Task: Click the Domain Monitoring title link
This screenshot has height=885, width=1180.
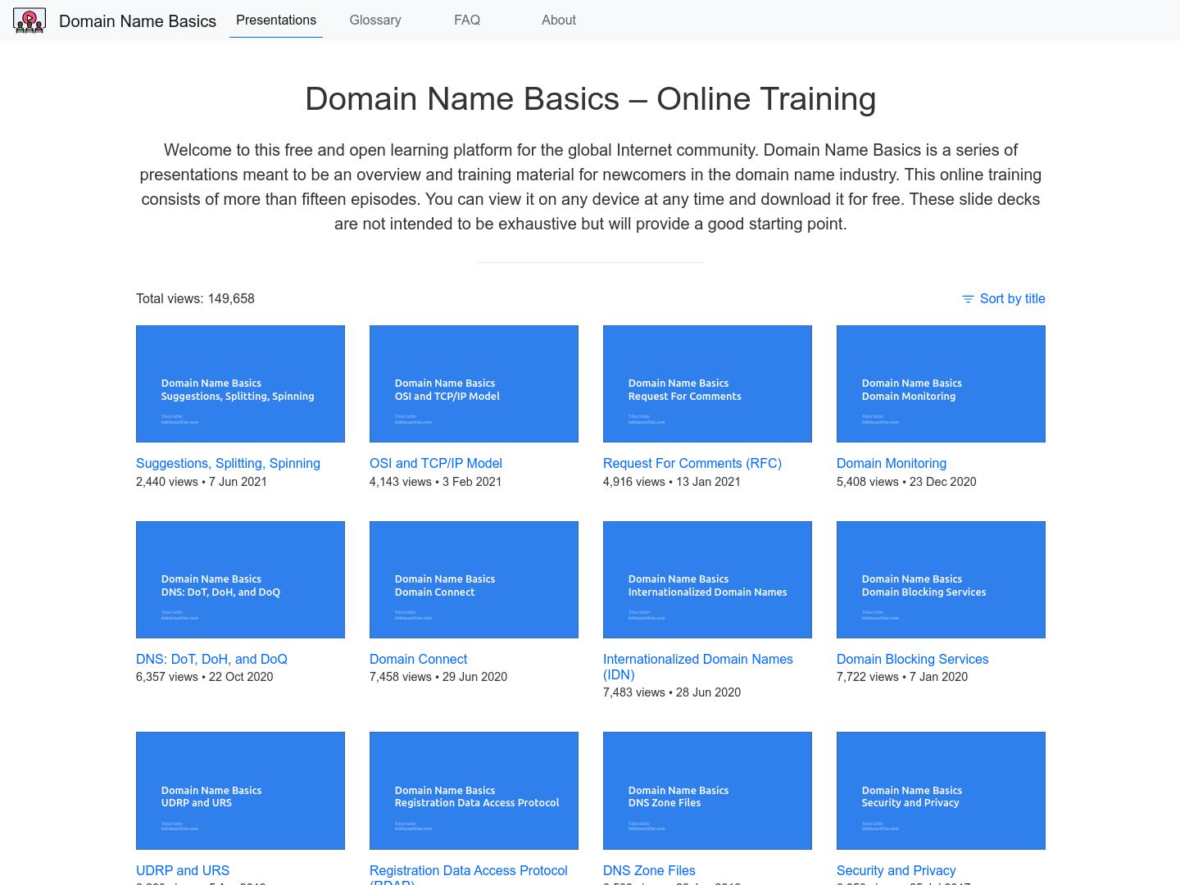Action: [892, 463]
